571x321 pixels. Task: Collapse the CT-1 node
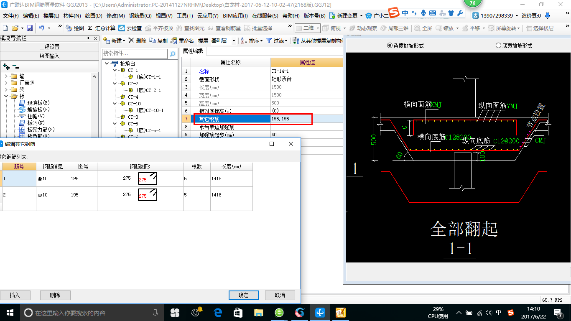pyautogui.click(x=115, y=70)
